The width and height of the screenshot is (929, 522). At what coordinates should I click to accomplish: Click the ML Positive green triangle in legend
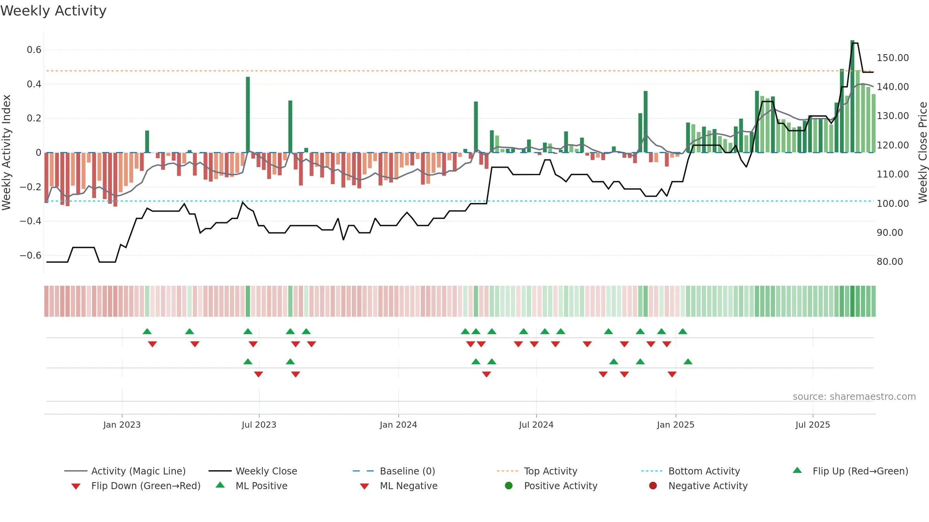(220, 485)
